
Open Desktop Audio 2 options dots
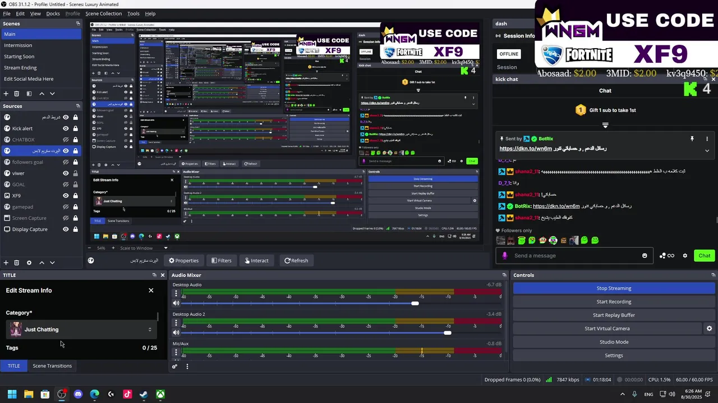(176, 323)
